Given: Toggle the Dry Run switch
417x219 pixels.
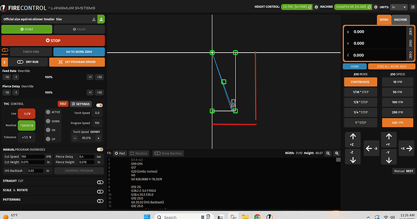Looking at the screenshot, I should [20, 62].
